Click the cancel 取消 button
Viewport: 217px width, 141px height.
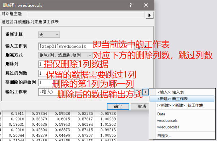click(140, 107)
